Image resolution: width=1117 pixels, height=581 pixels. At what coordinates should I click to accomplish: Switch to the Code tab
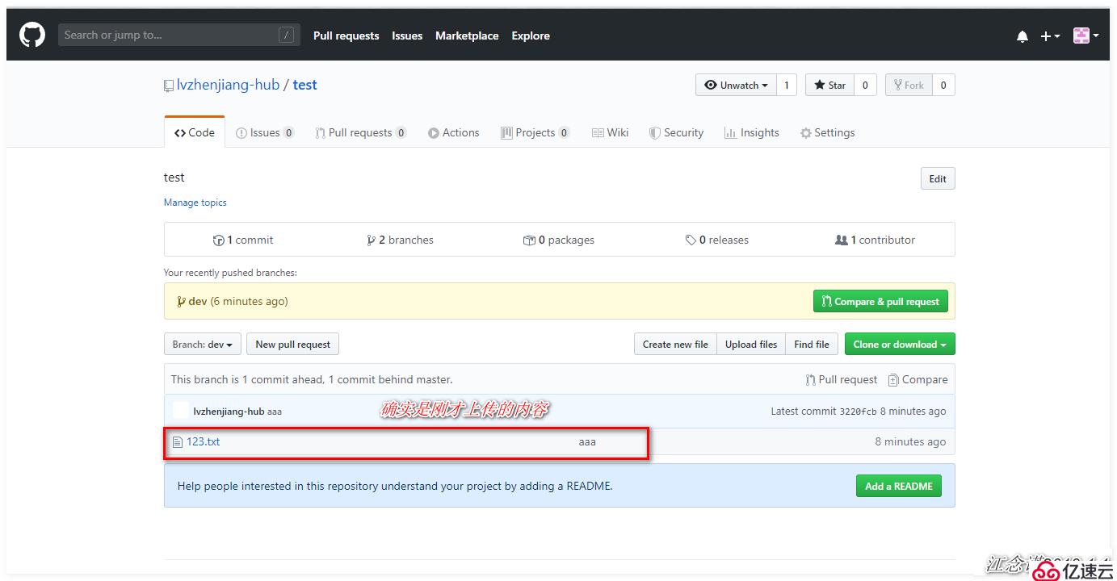tap(195, 132)
